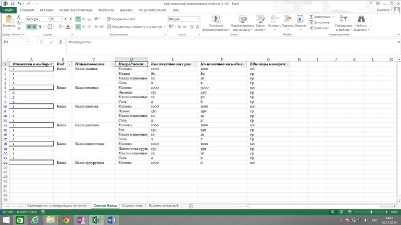Open OneNote from the Windows taskbar
The height and width of the screenshot is (225, 401).
81,220
